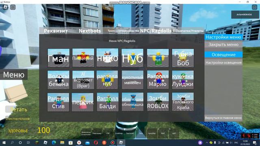Spawn the Реалистичный Нуб NPC
The width and height of the screenshot is (260, 146).
tap(158, 58)
